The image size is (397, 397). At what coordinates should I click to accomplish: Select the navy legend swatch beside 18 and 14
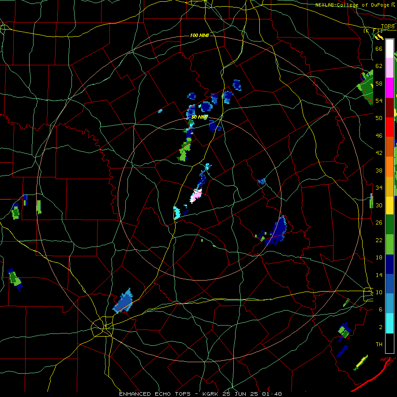[x=390, y=264]
